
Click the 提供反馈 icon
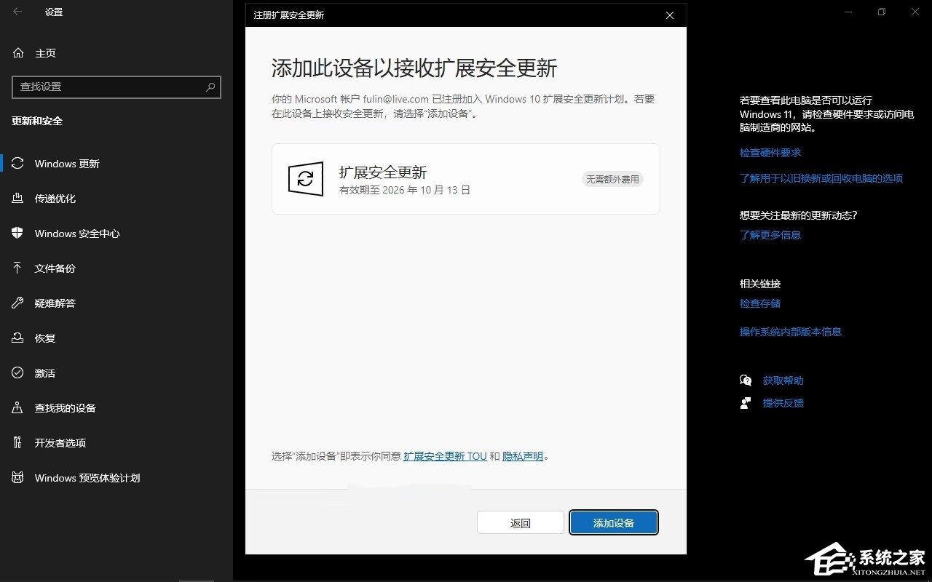coord(745,402)
